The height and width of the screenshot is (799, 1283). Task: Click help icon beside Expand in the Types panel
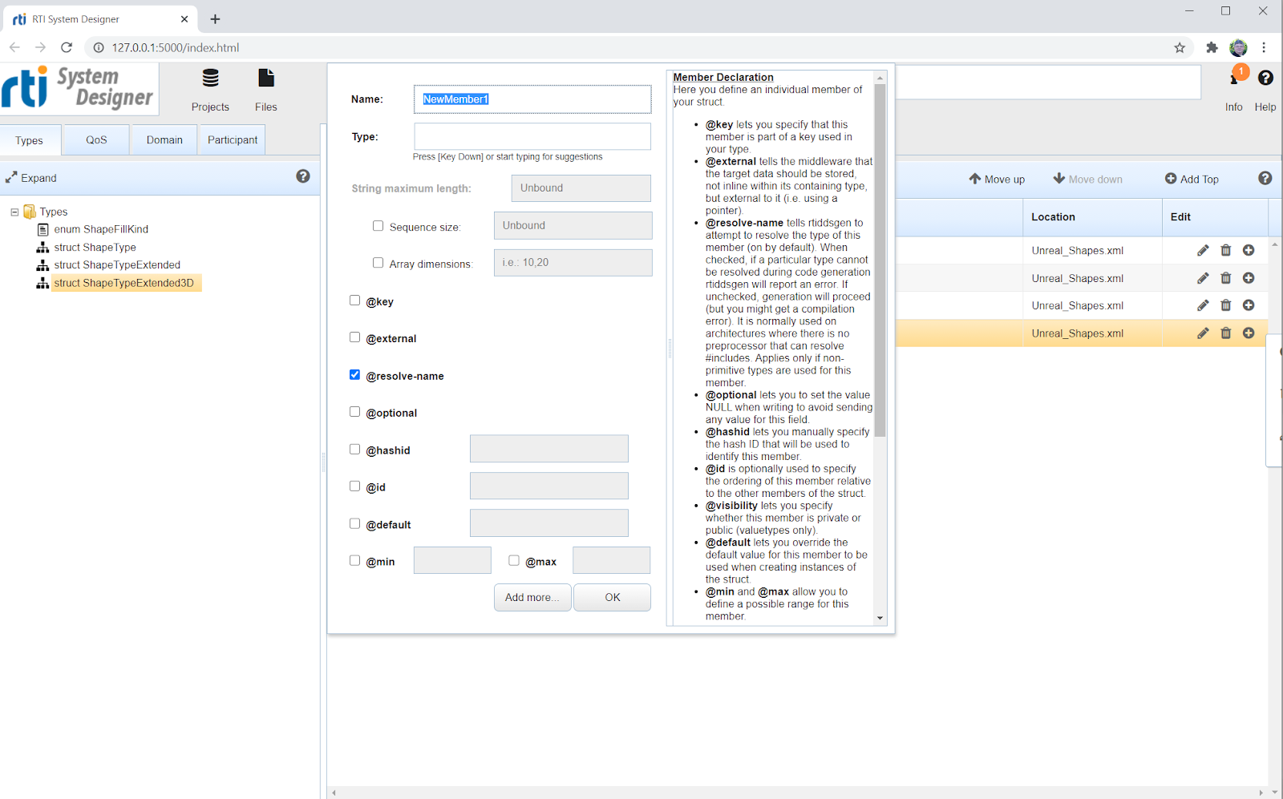pyautogui.click(x=303, y=176)
